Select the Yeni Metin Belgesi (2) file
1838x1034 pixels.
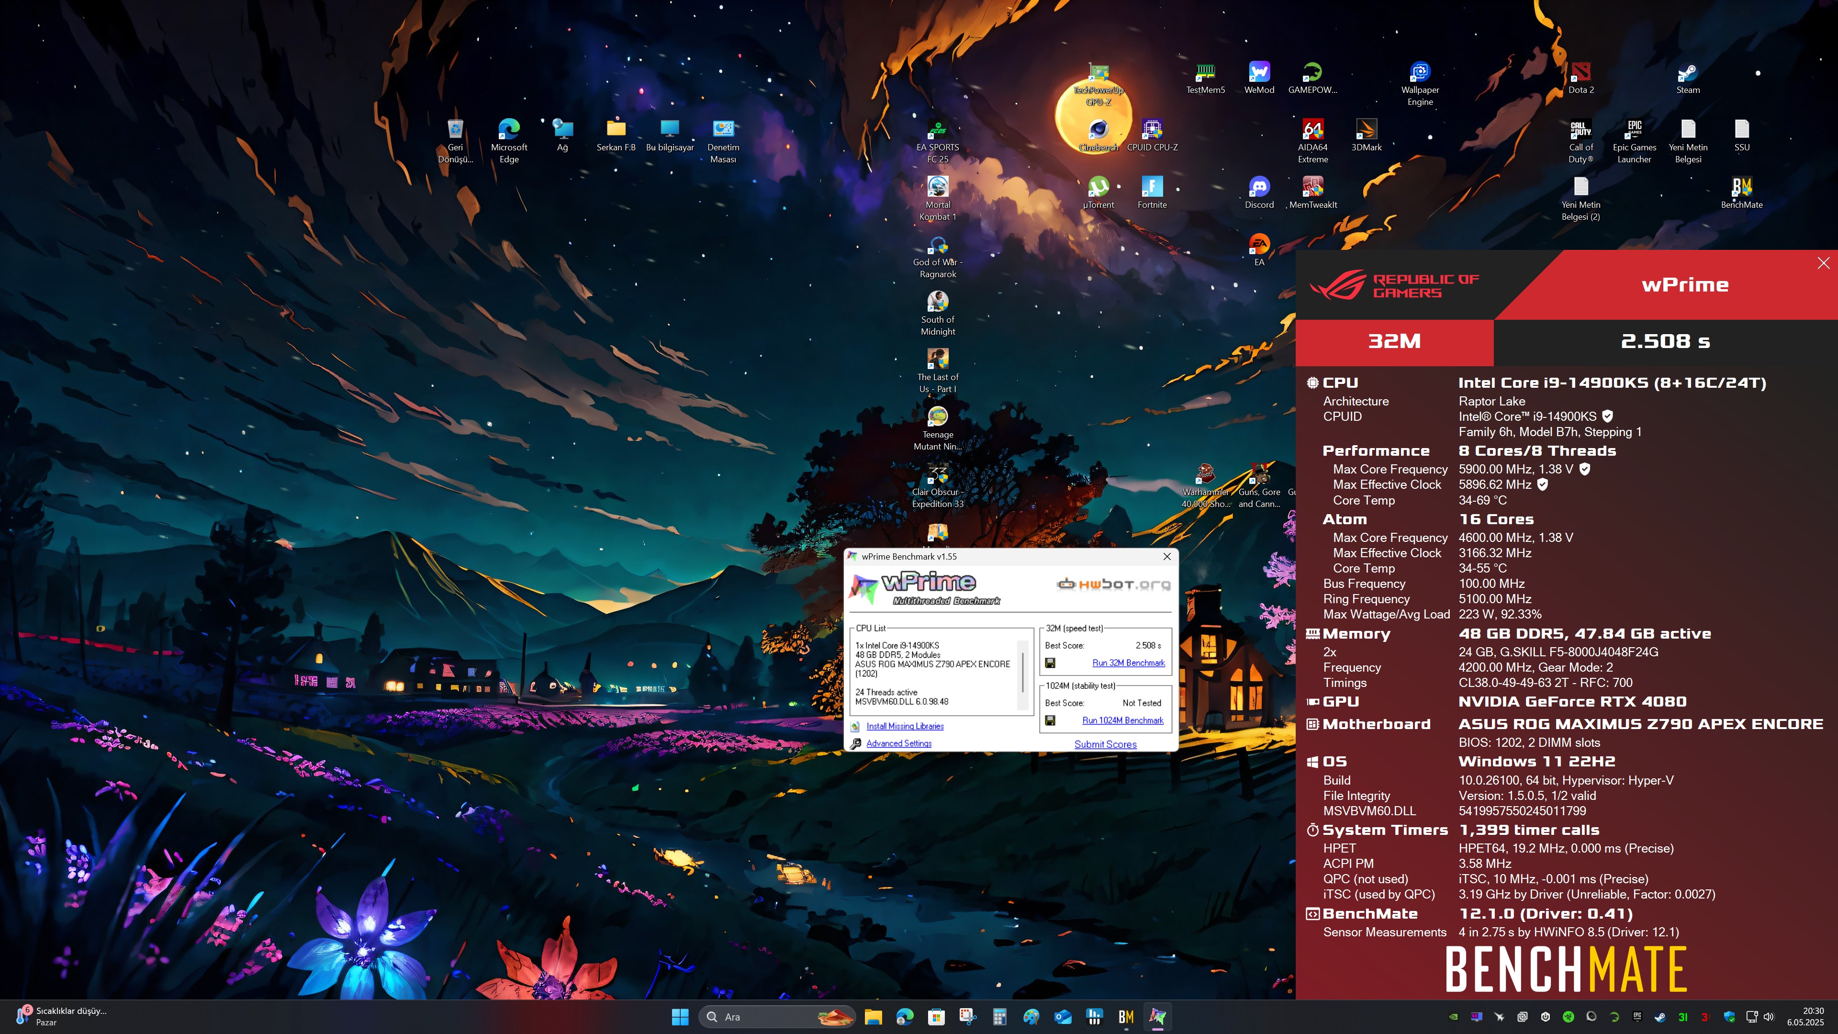coord(1581,198)
